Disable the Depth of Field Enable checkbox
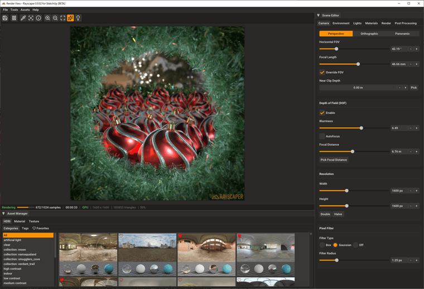 (x=322, y=113)
